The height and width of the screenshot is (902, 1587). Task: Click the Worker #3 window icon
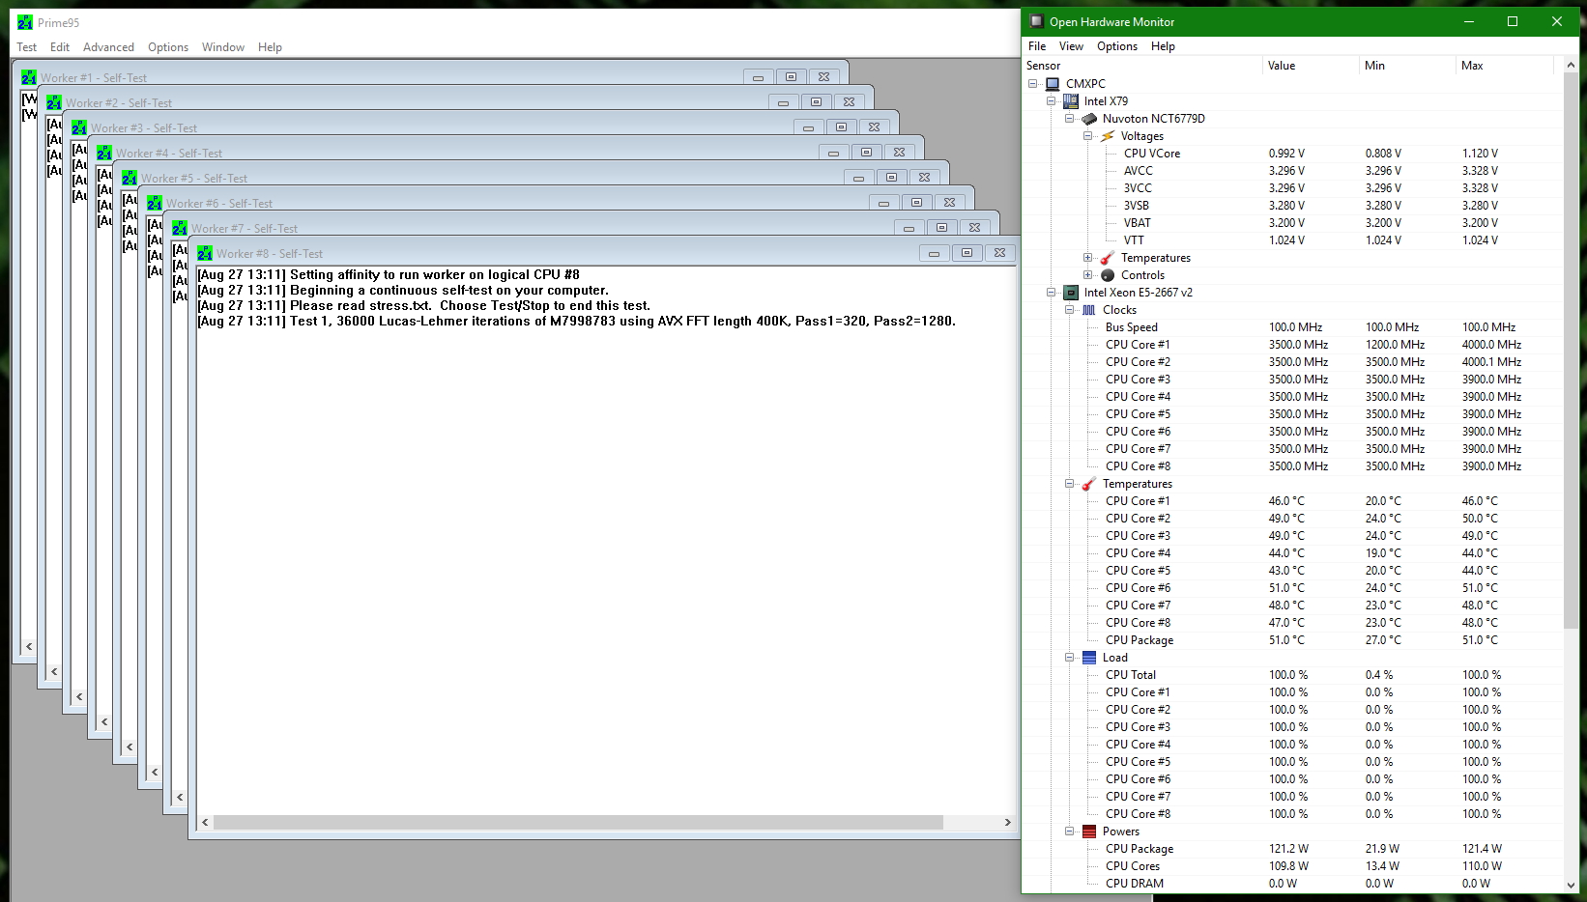tap(79, 127)
